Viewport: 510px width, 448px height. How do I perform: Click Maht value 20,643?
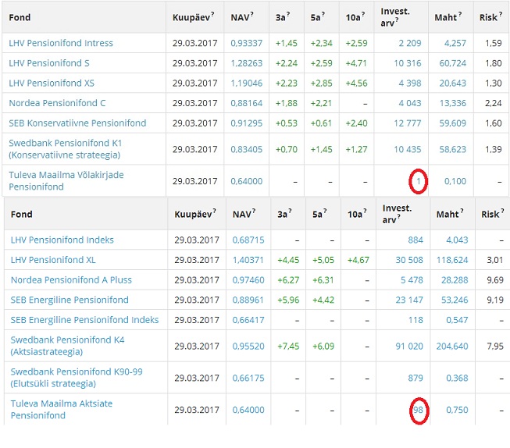click(453, 83)
